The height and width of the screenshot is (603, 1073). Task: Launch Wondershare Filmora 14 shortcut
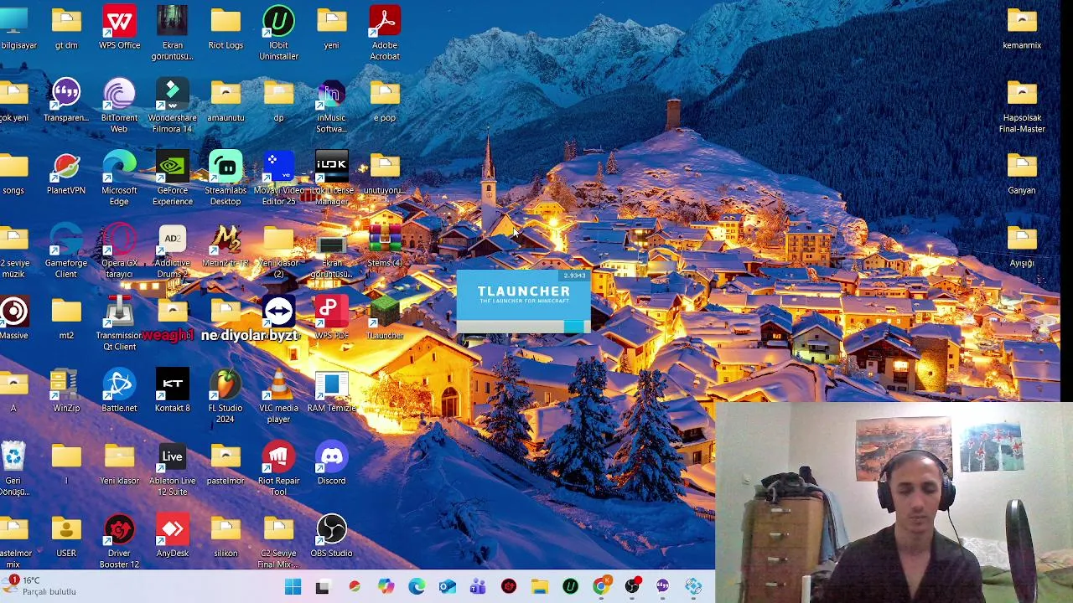coord(172,106)
